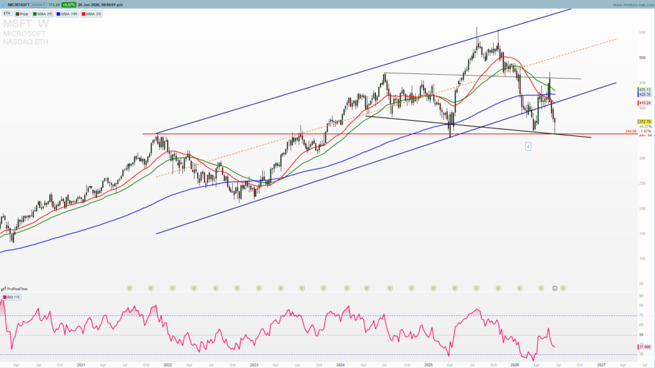
Task: Click the yellow 372.79 current price label
Action: pos(645,122)
